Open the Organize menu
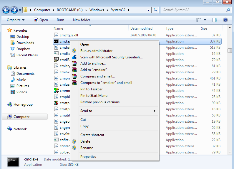The width and height of the screenshot is (234, 169). [16, 20]
